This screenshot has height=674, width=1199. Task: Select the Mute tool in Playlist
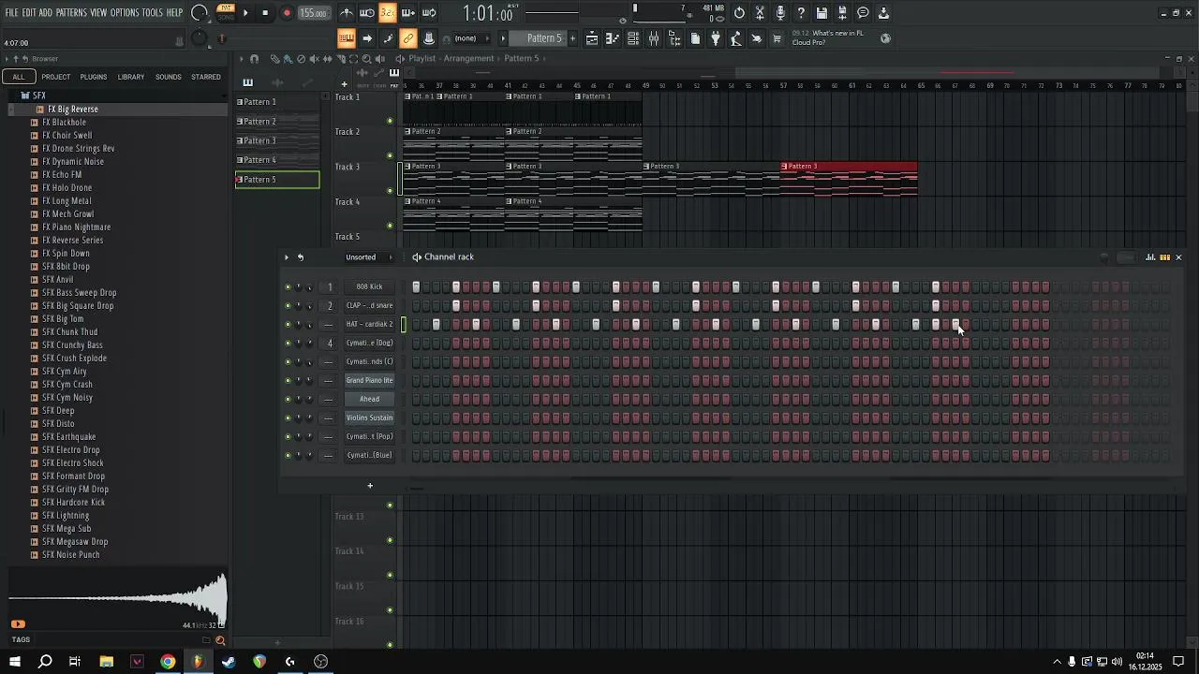314,59
